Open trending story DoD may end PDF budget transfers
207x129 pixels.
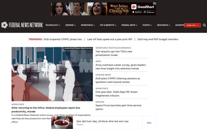tap(158, 39)
